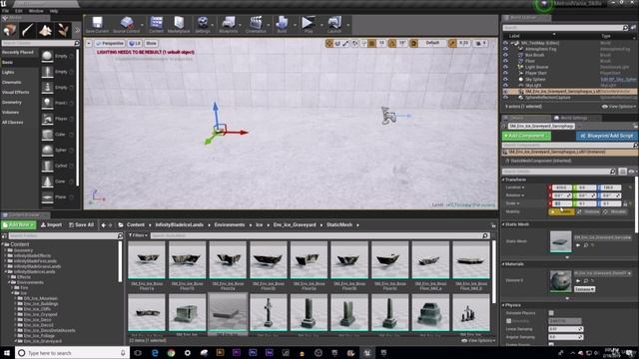Viewport: 639px width, 359px height.
Task: Select the Paint mode brush icon
Action: coord(27,30)
